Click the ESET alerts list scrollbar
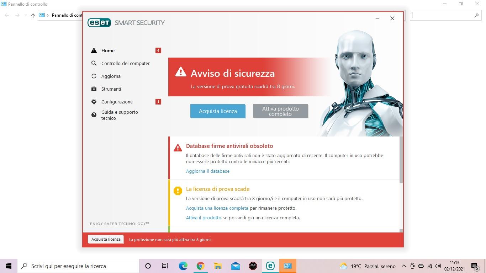Viewport: 486px width, 273px height. coord(401,160)
